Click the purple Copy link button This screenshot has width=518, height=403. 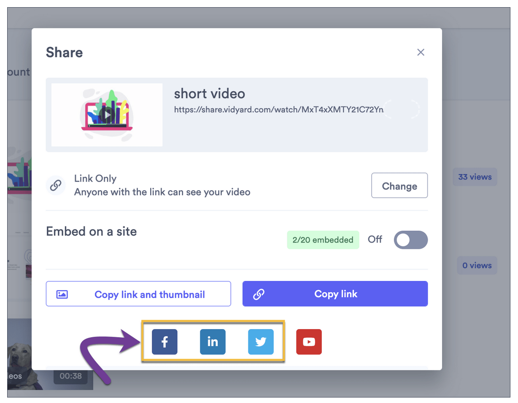pyautogui.click(x=335, y=294)
